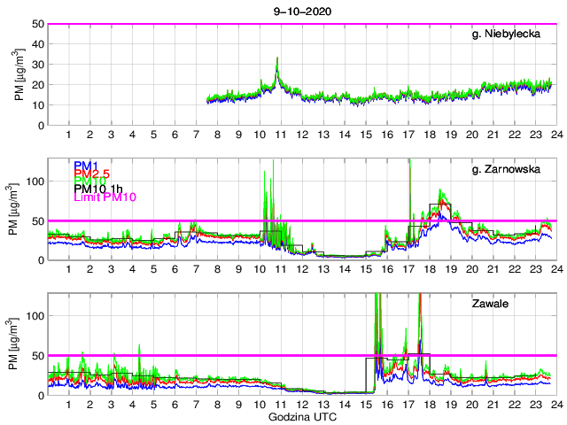Click the blue PM1 legend entry

(86, 166)
